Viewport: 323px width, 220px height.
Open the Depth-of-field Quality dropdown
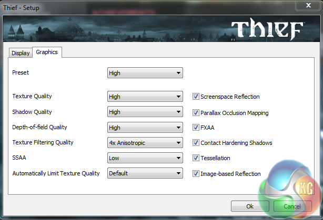145,128
